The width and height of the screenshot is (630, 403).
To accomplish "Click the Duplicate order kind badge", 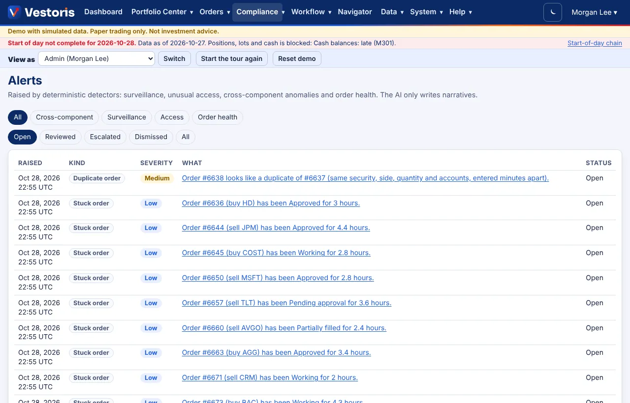I will click(97, 178).
